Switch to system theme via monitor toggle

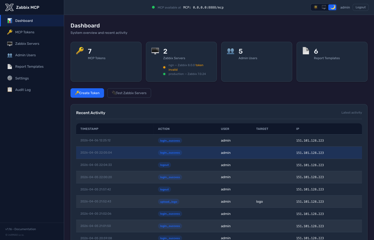(324, 7)
